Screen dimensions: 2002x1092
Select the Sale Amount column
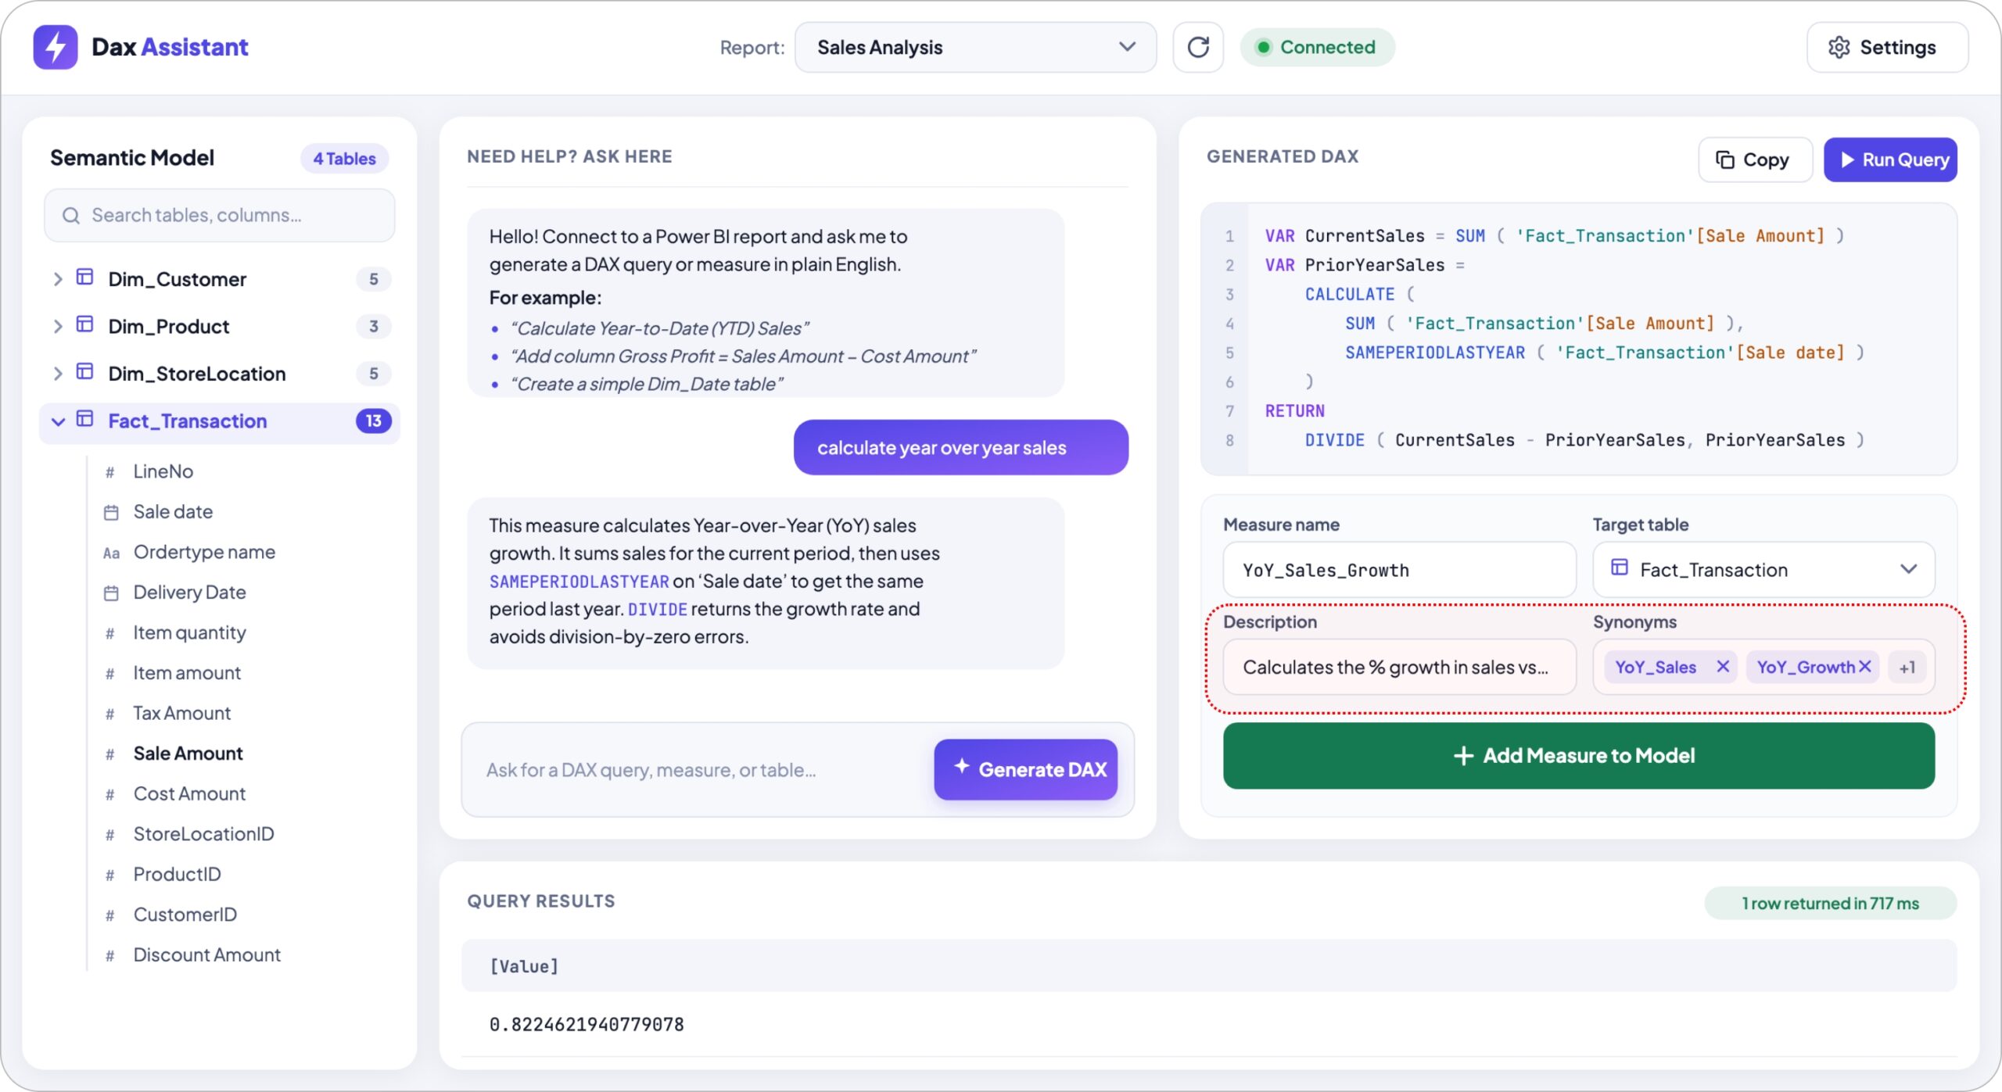tap(188, 754)
